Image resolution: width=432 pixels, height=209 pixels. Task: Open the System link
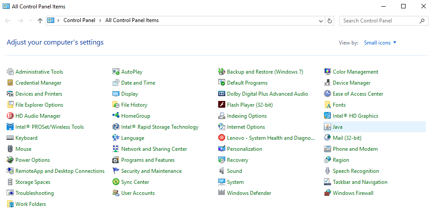(235, 182)
